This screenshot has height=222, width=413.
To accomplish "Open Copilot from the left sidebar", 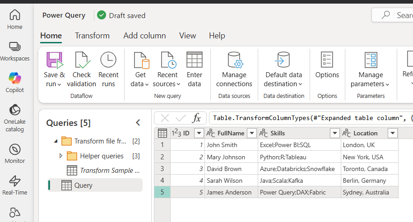I will click(x=15, y=82).
